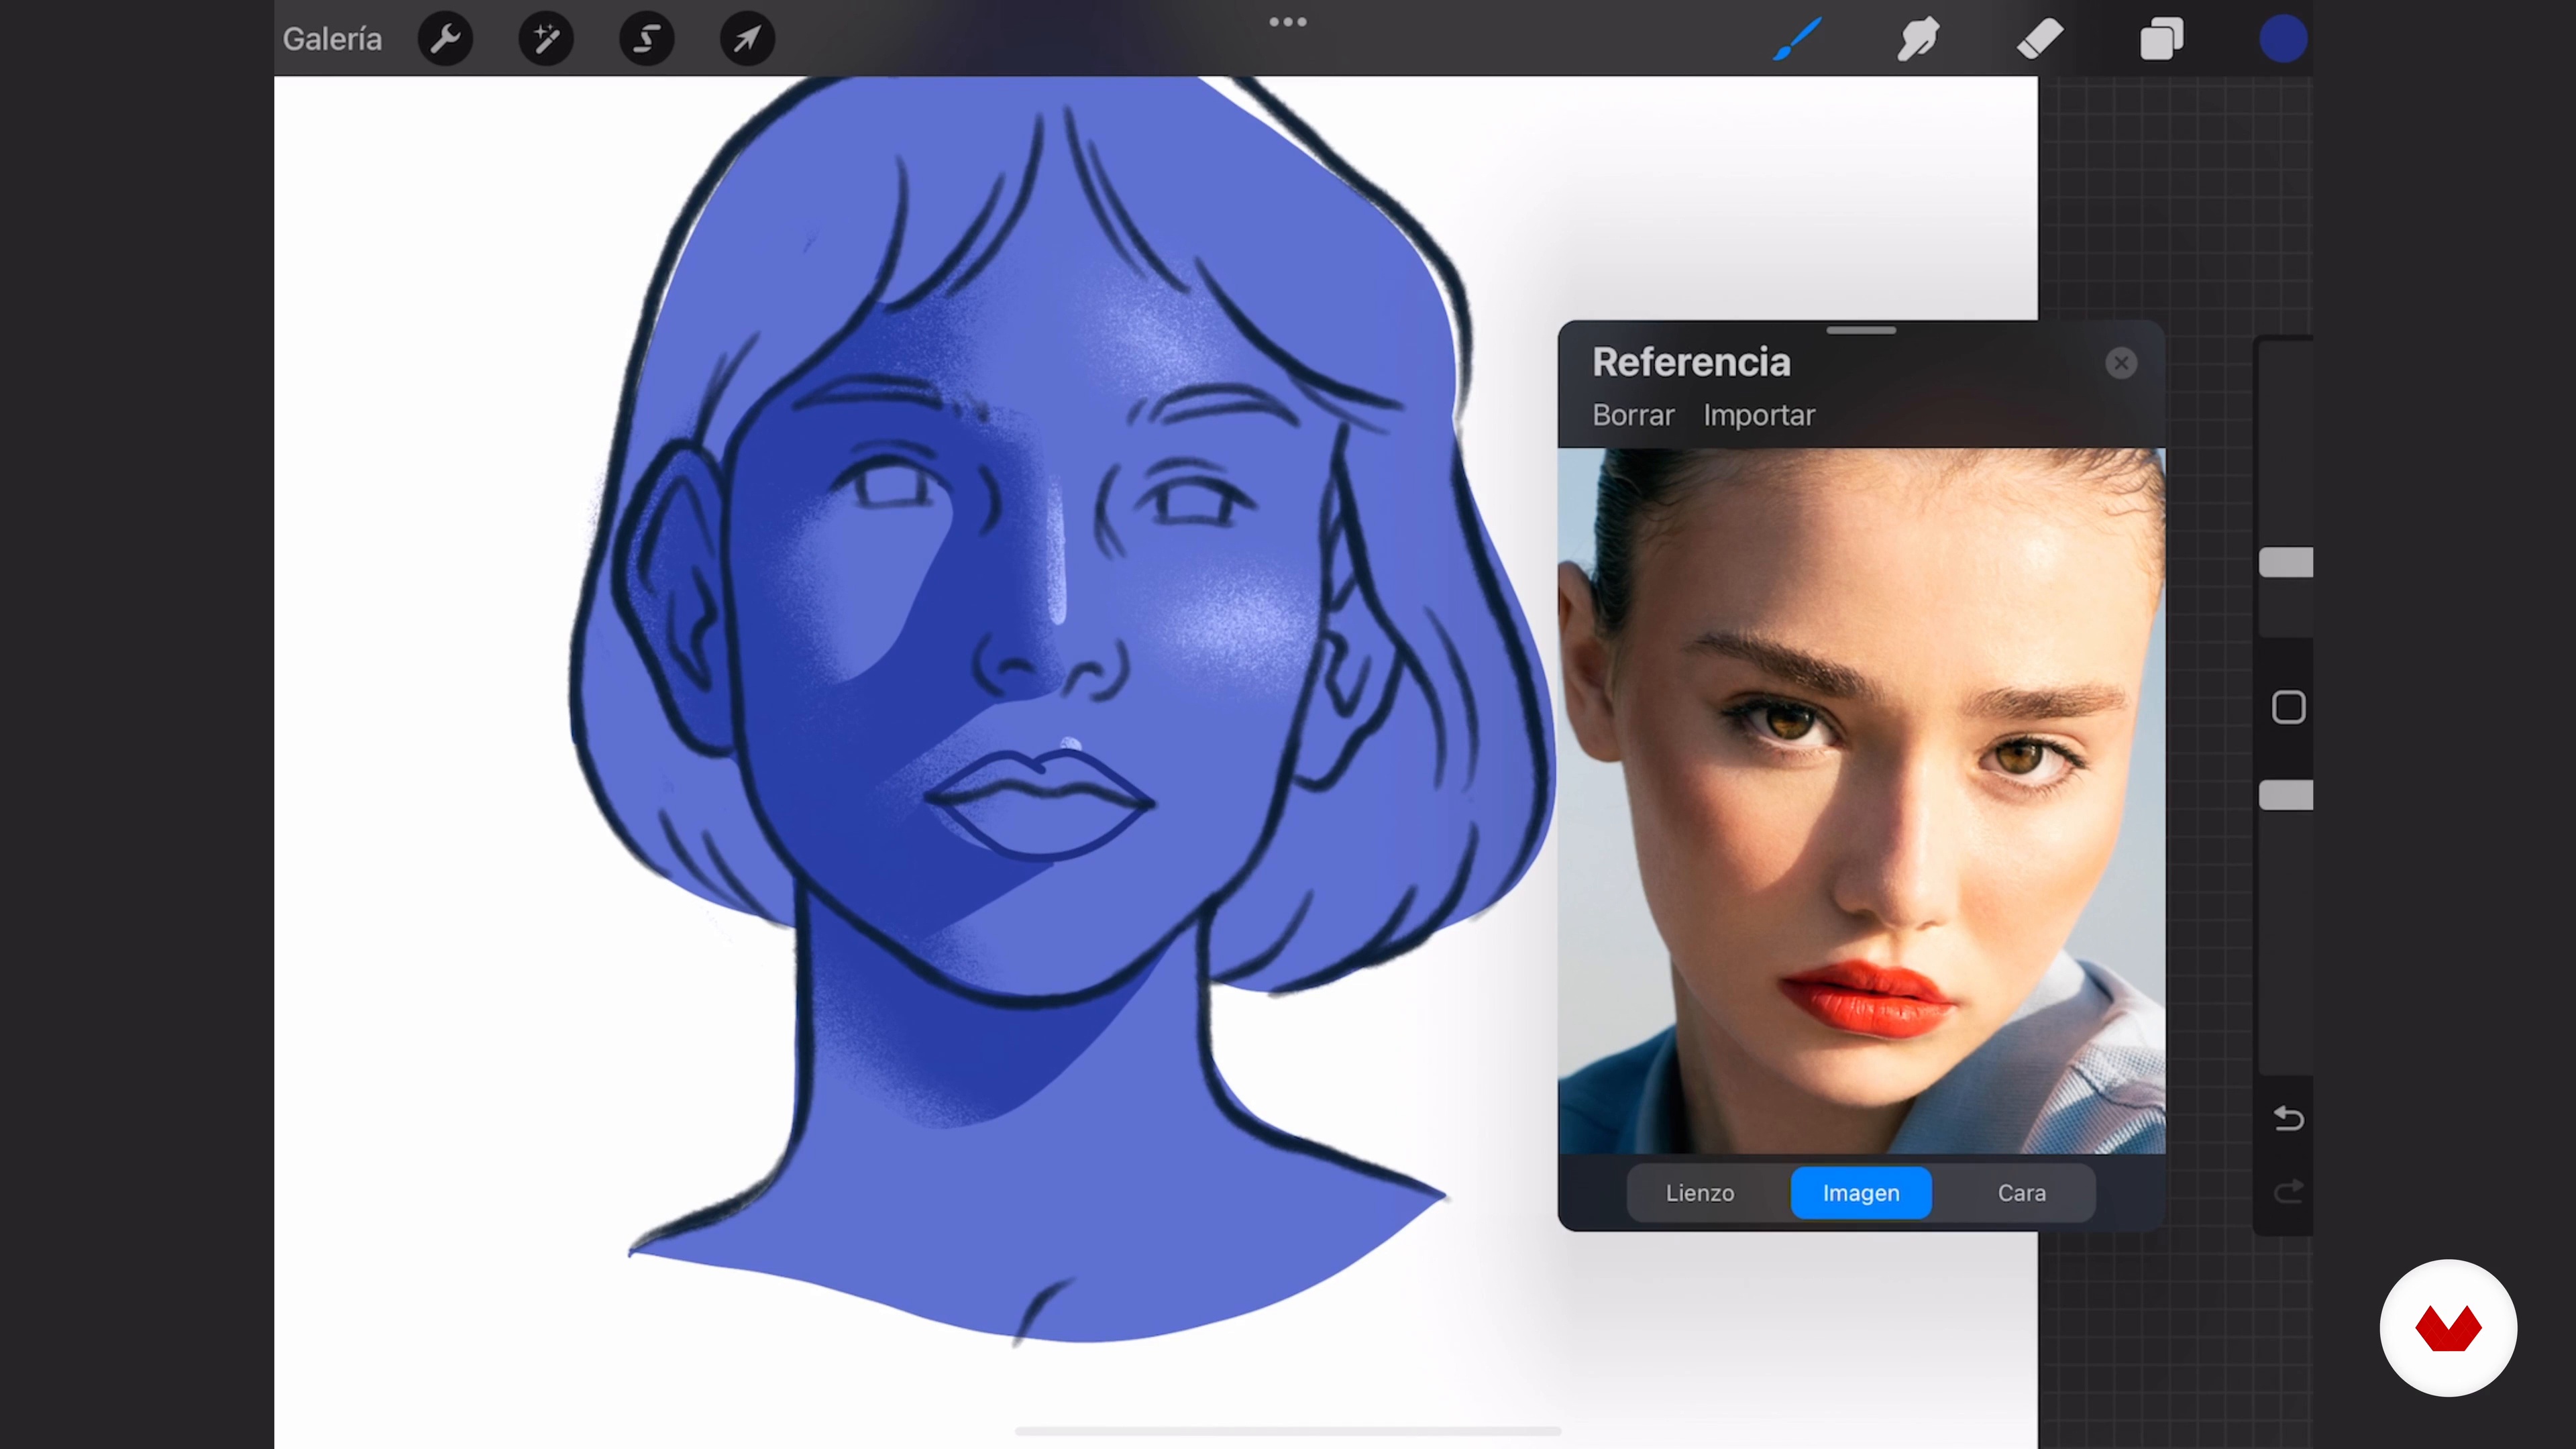Grab the Referencia panel drag handle
2576x1449 pixels.
coord(1861,330)
